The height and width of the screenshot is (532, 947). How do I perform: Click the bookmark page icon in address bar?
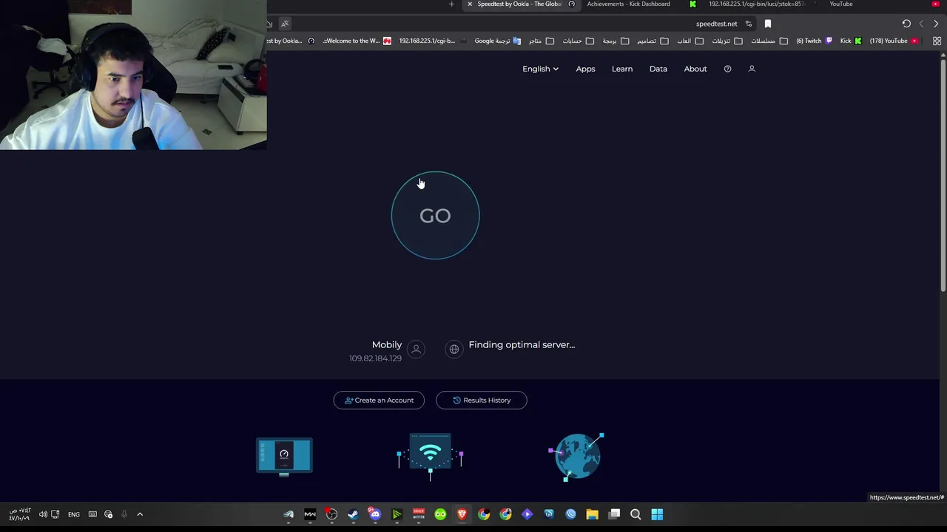point(767,24)
